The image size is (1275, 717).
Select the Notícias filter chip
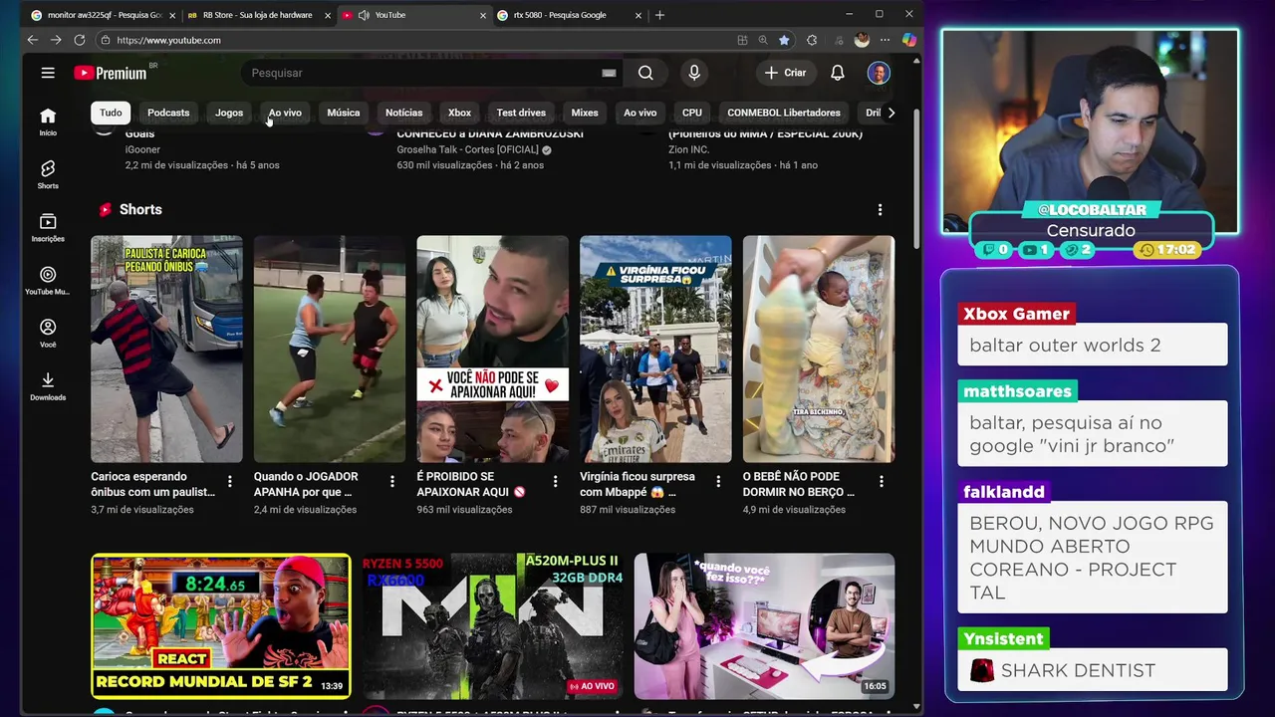tap(403, 113)
